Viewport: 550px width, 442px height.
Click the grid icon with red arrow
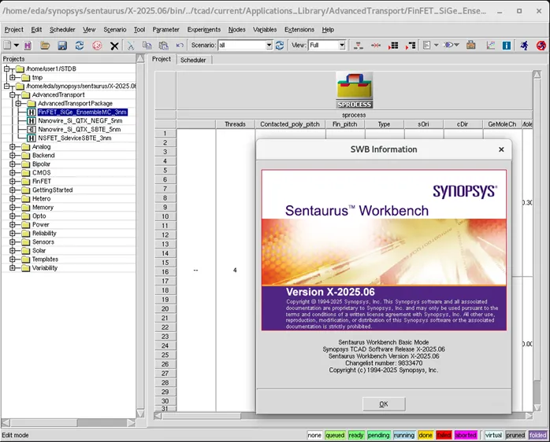tap(393, 45)
